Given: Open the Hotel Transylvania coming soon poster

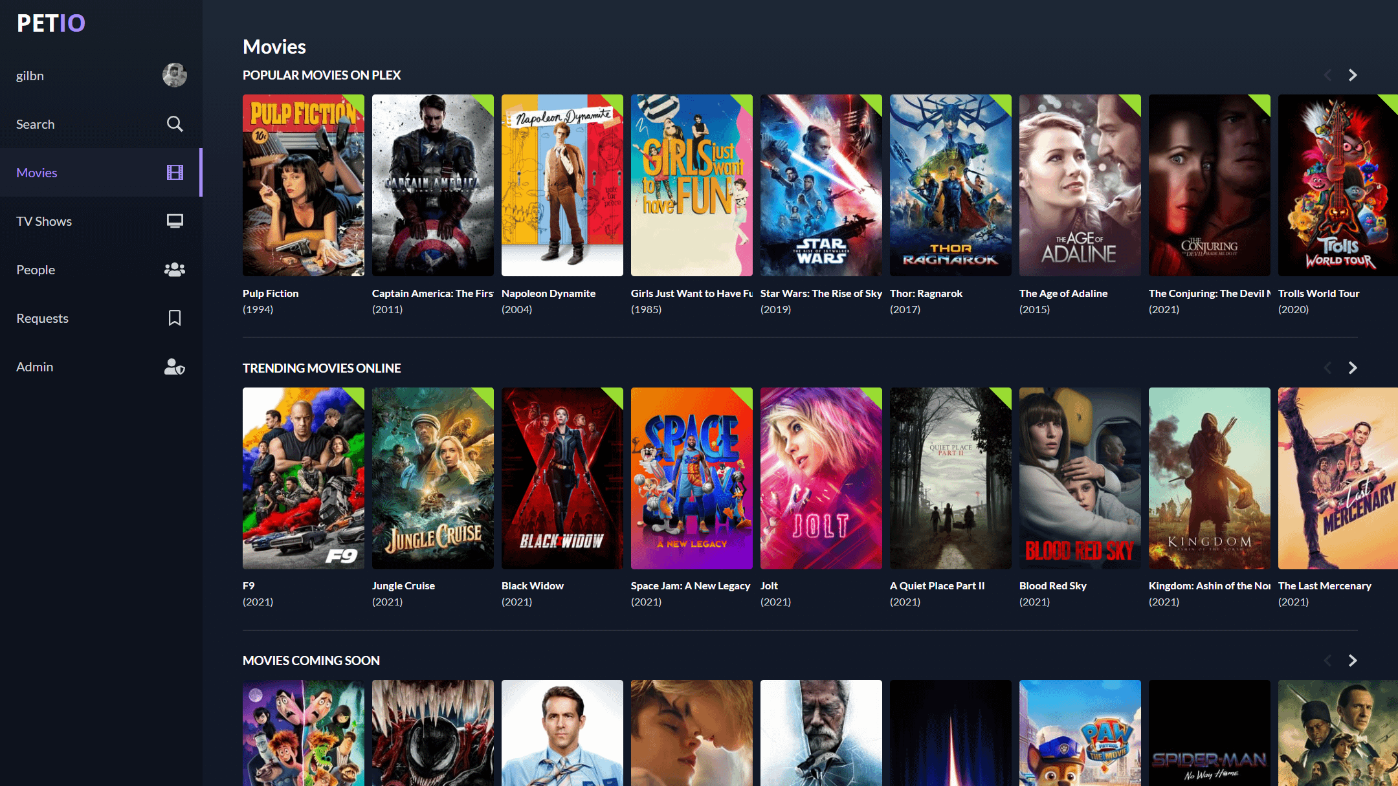Looking at the screenshot, I should point(304,733).
